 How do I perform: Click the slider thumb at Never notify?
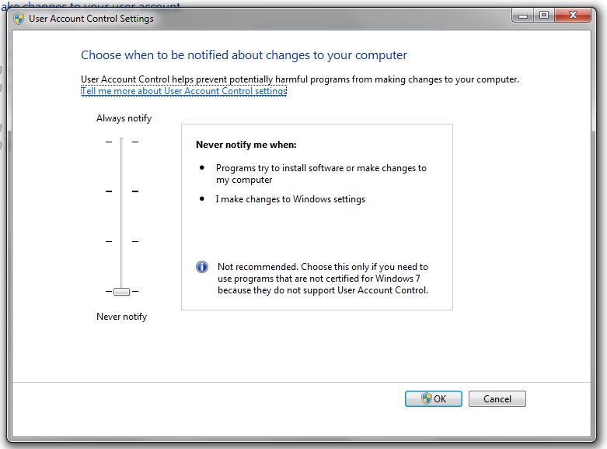pyautogui.click(x=121, y=291)
